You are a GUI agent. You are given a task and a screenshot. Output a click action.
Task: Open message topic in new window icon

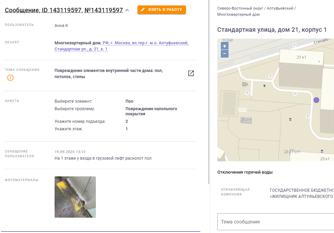pos(191,73)
